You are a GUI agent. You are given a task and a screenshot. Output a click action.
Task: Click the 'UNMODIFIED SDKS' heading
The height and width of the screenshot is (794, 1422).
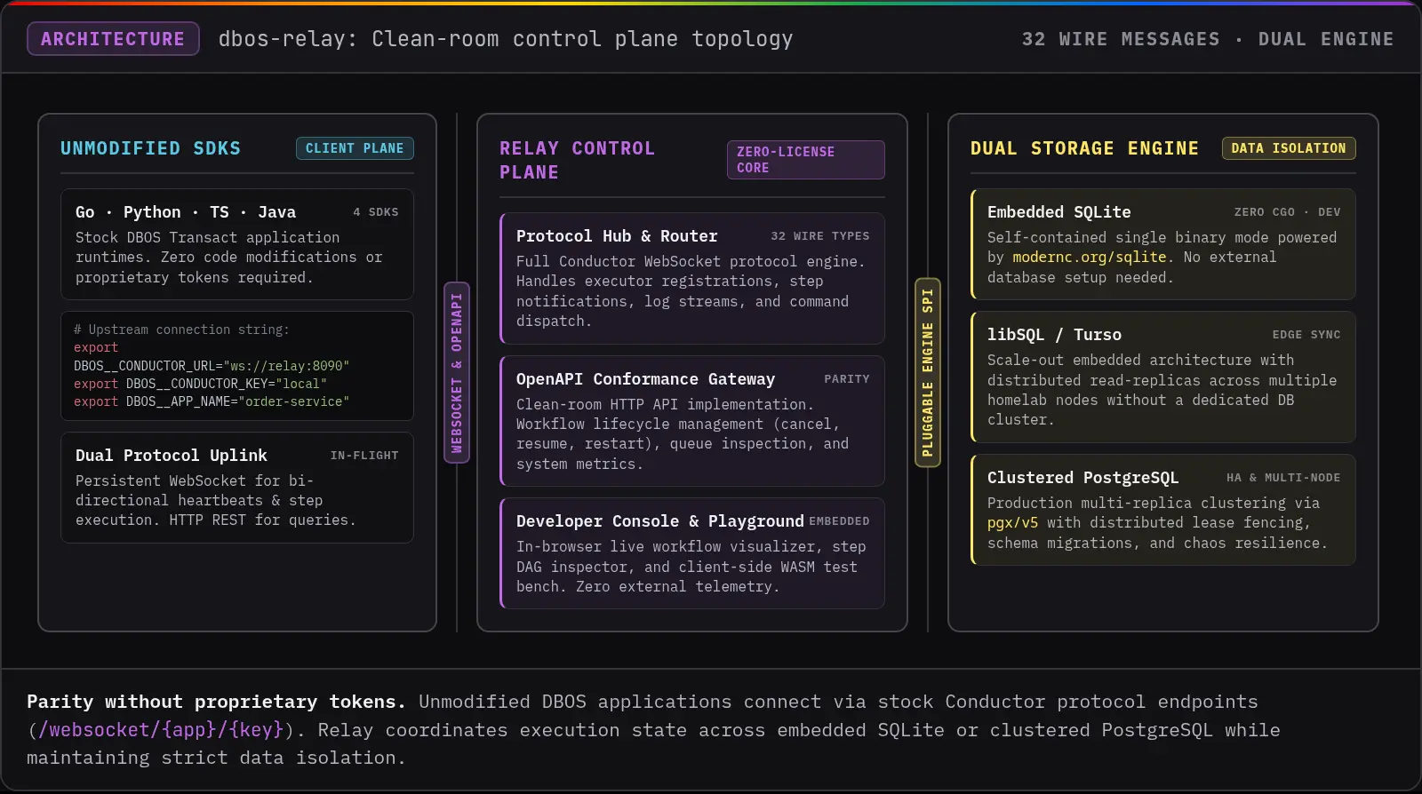150,148
